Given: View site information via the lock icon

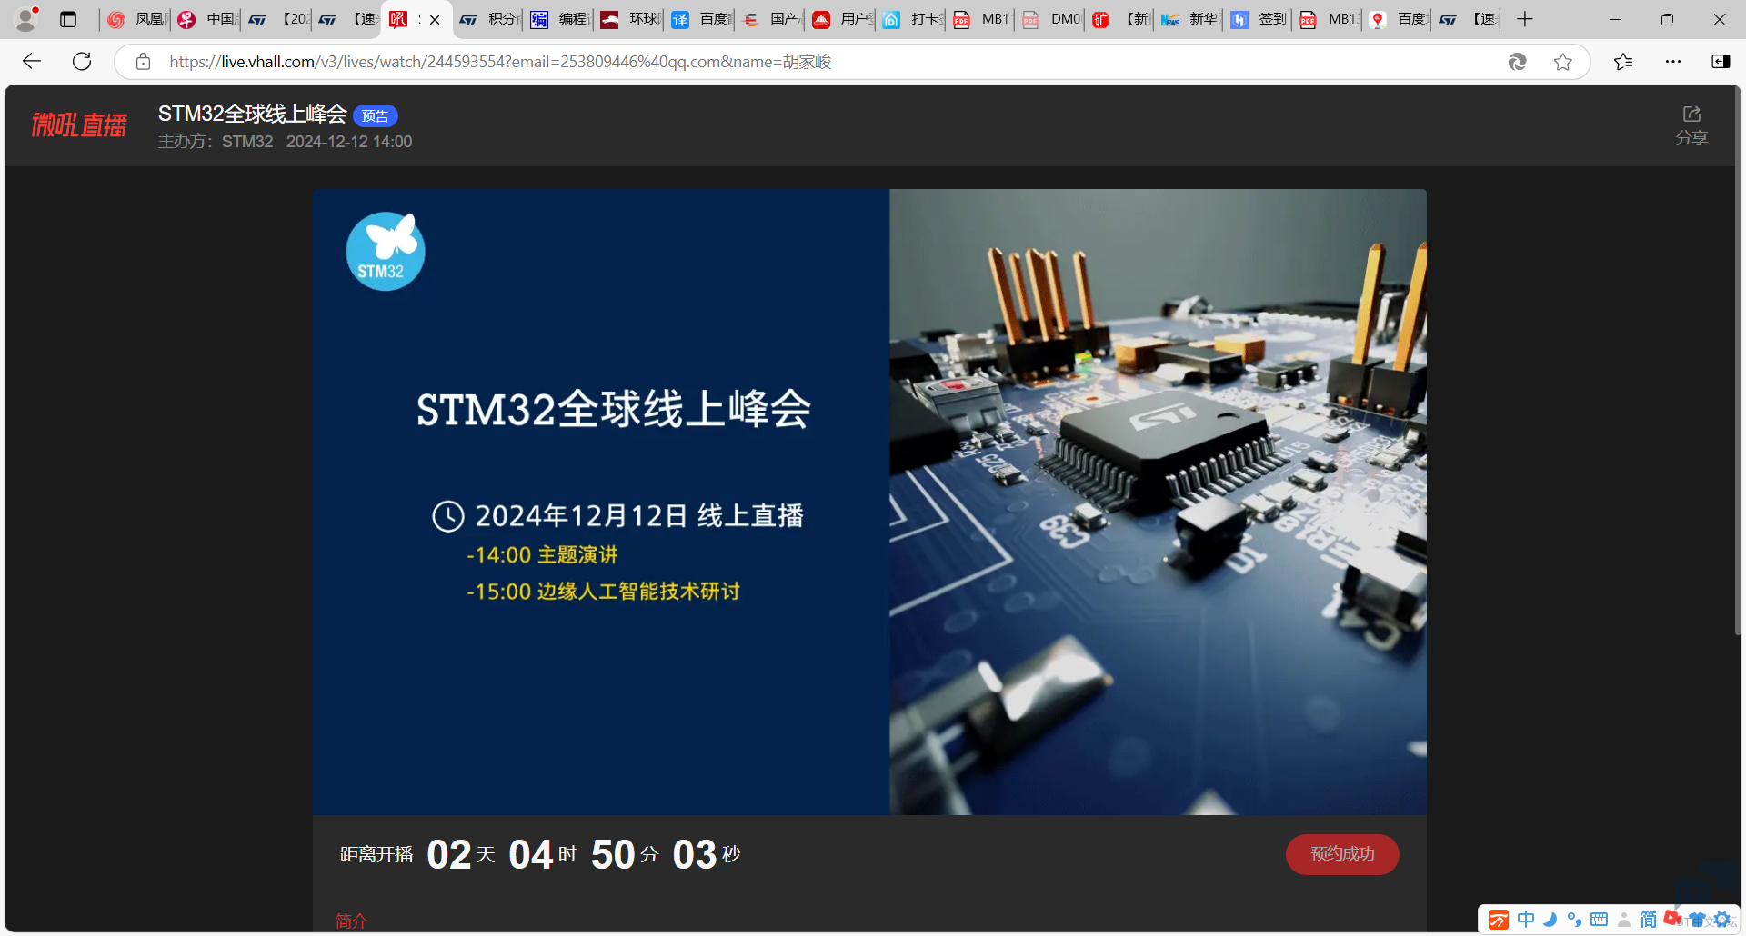Looking at the screenshot, I should coord(143,62).
